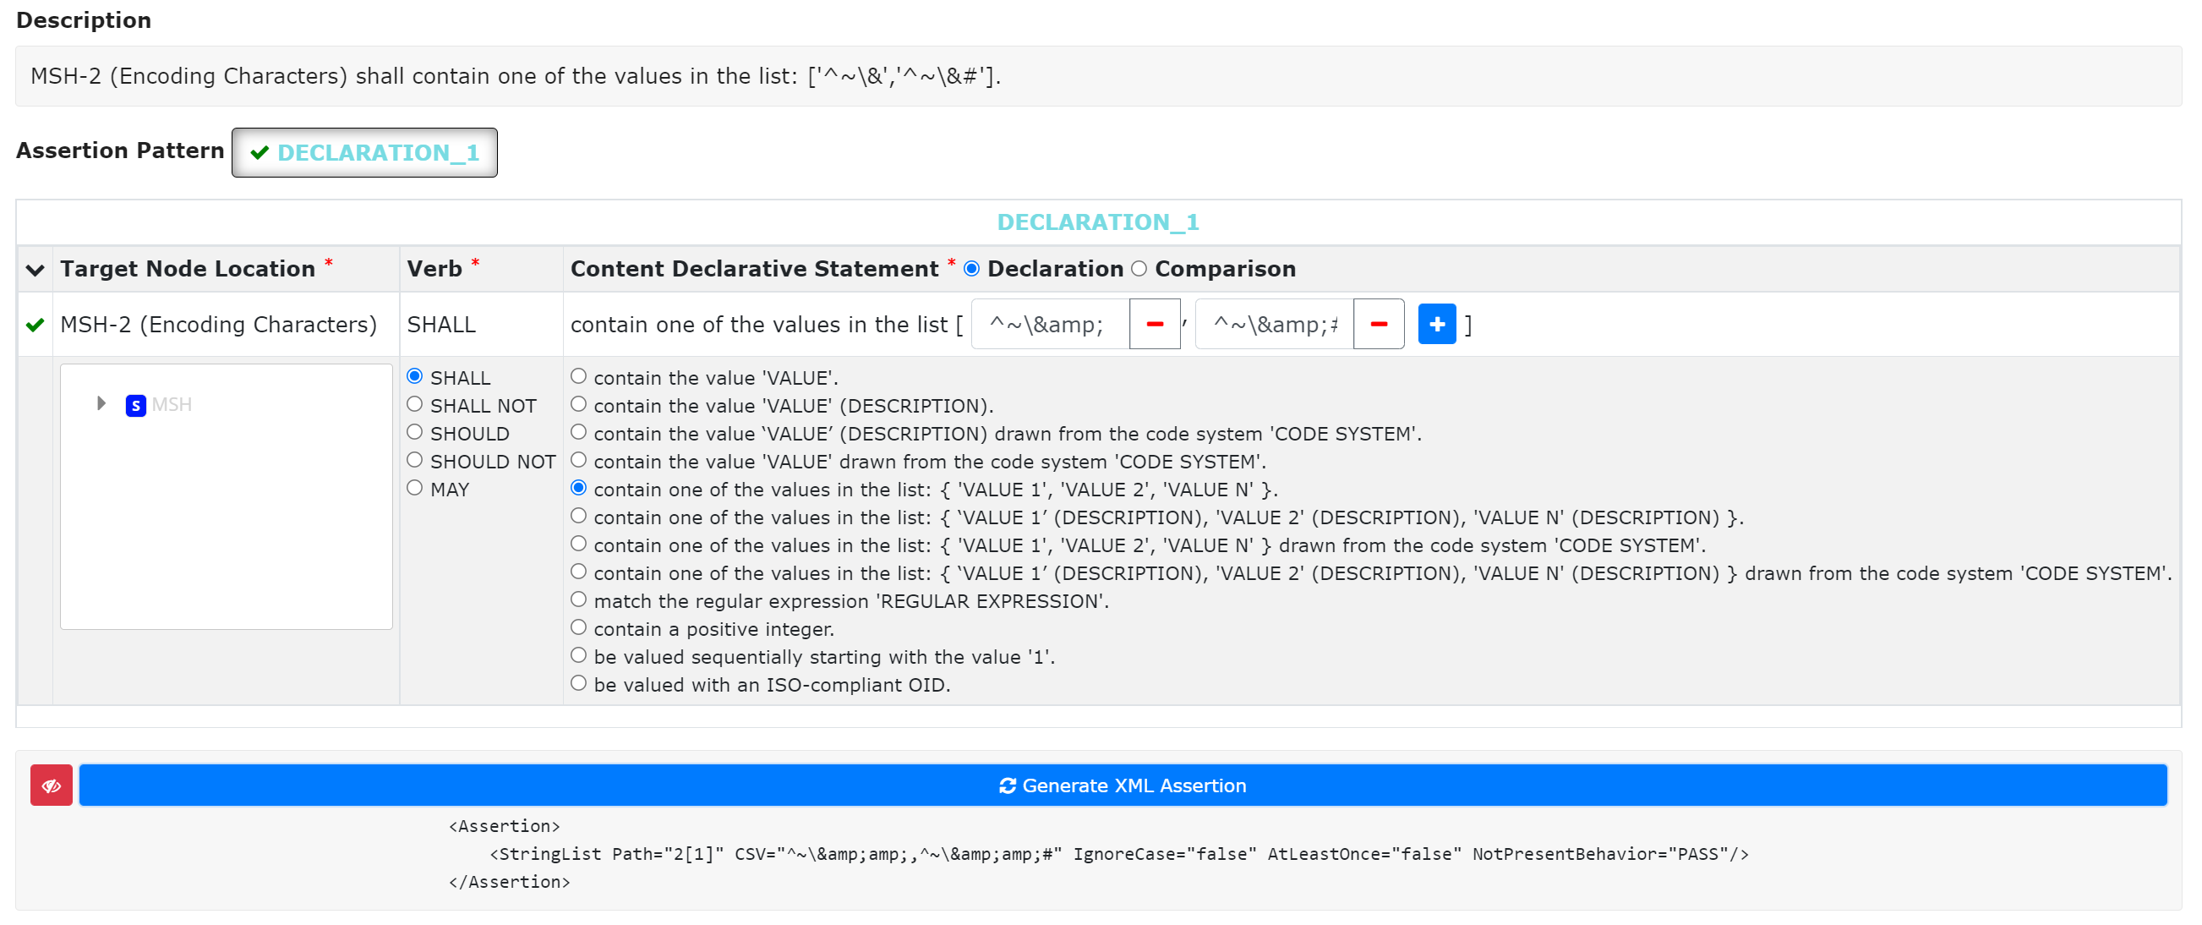Select the ISO-compliant OID radio option

click(579, 682)
